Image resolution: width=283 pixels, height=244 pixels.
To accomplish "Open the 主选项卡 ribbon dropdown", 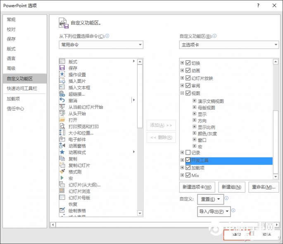I will point(229,45).
